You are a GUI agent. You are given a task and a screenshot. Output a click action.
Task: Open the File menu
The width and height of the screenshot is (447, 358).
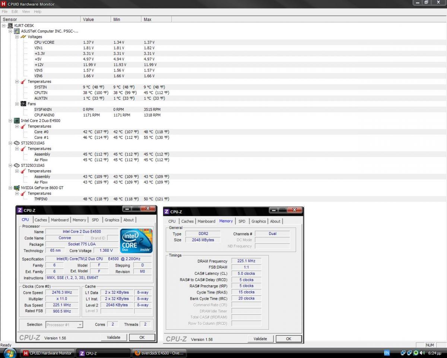pos(4,12)
